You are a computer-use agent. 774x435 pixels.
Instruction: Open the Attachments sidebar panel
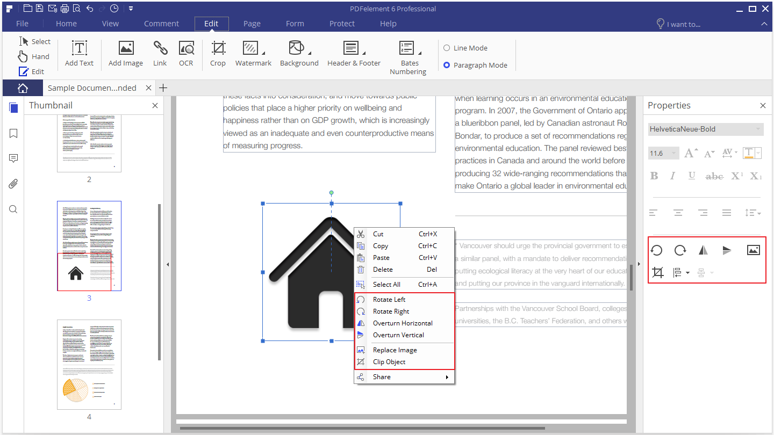click(x=13, y=184)
